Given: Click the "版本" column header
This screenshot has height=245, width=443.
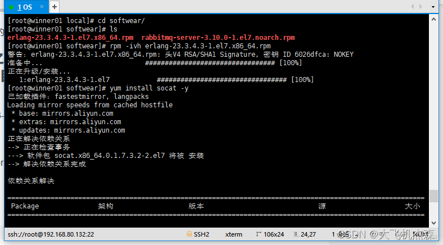Looking at the screenshot, I should (196, 206).
